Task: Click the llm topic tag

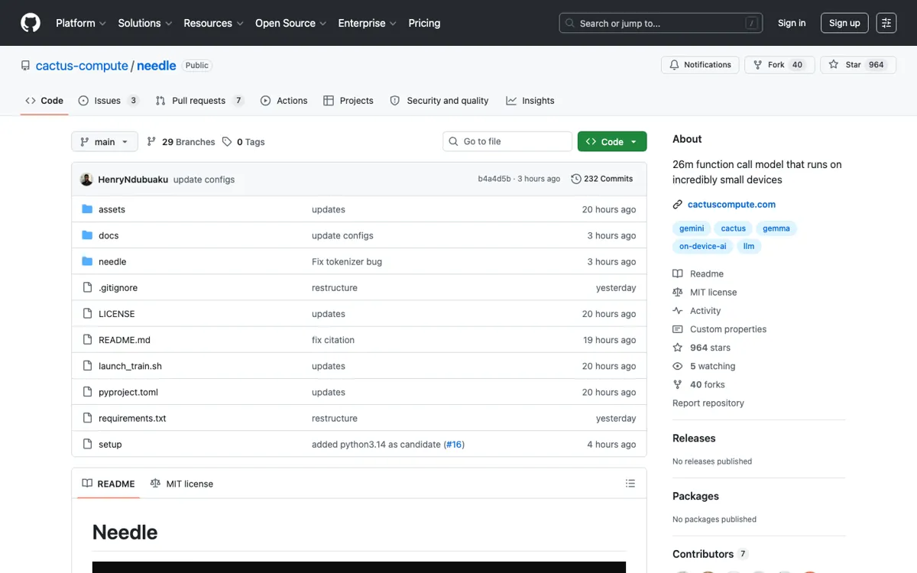Action: pyautogui.click(x=749, y=246)
